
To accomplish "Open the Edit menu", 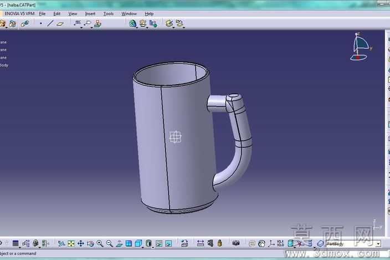I will point(57,14).
